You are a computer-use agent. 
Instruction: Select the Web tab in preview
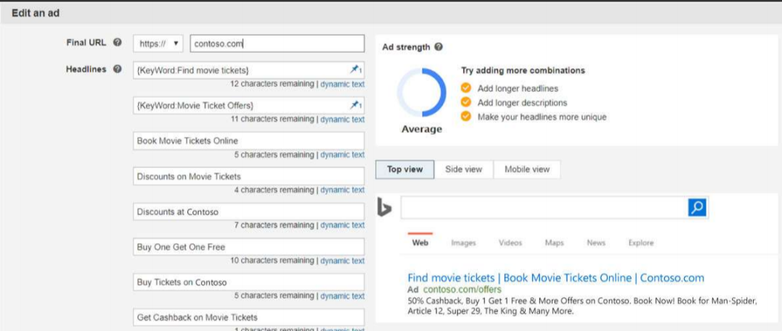click(420, 243)
